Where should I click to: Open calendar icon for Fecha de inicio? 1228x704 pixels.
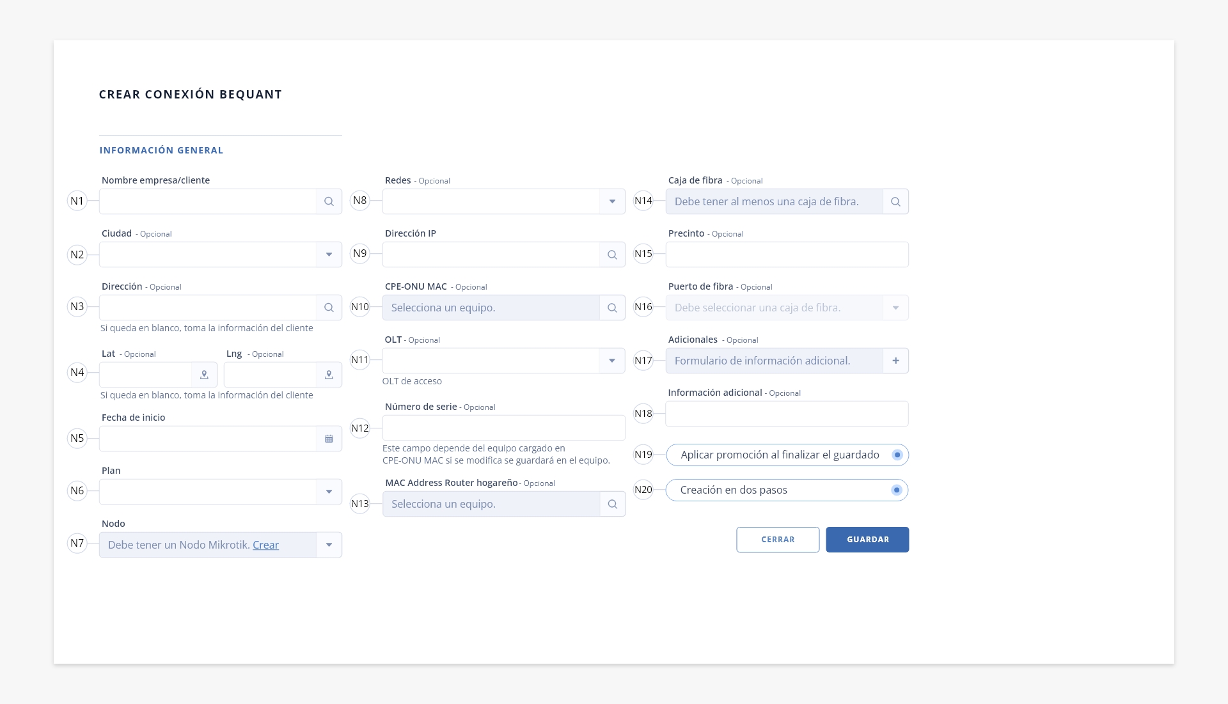(x=329, y=439)
